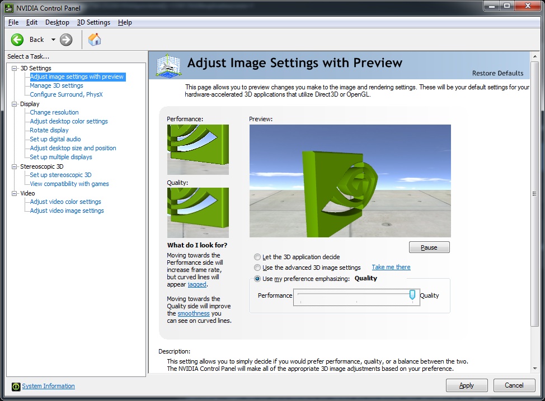Open Manage 3D settings

pos(57,85)
